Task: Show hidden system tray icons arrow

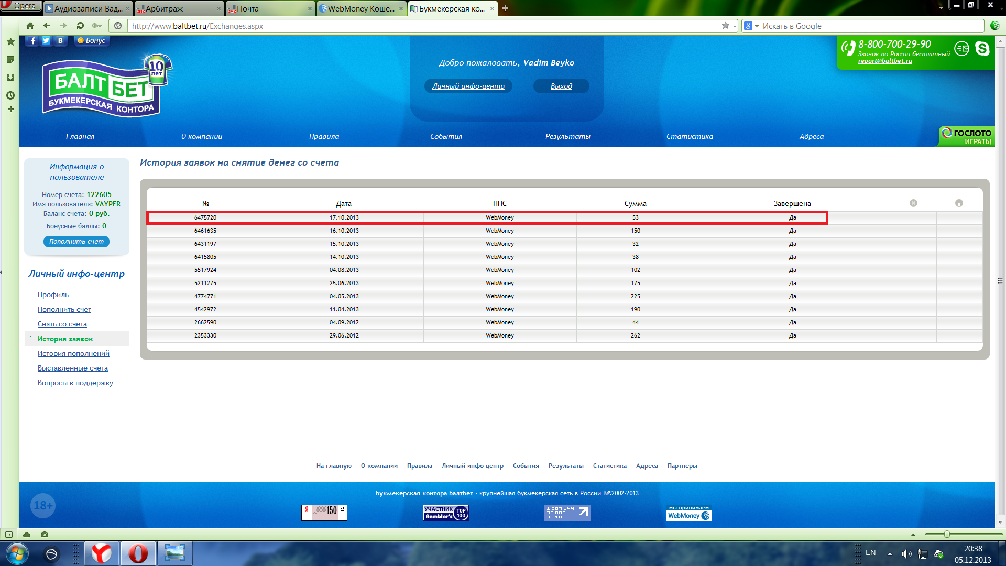Action: coord(890,553)
